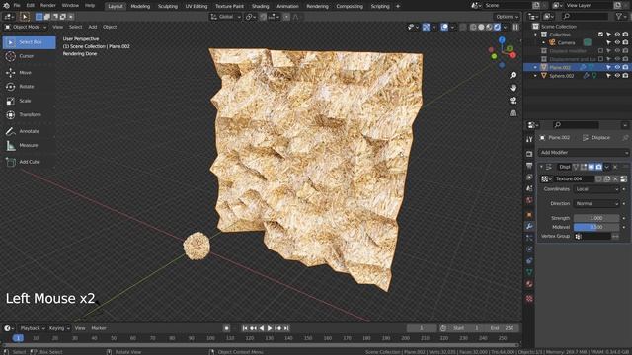The height and width of the screenshot is (355, 632).
Task: Open the Edit menu
Action: 31,6
